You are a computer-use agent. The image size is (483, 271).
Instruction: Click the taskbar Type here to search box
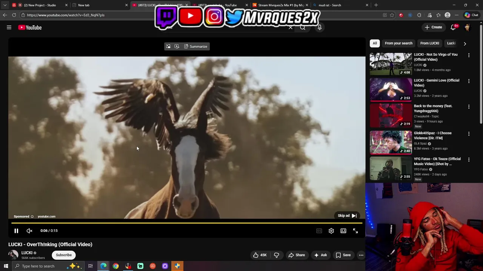coord(49,266)
